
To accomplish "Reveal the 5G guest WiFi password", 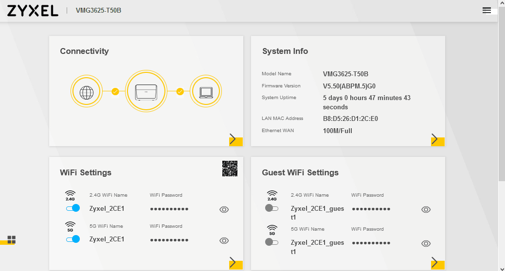I will pyautogui.click(x=426, y=244).
